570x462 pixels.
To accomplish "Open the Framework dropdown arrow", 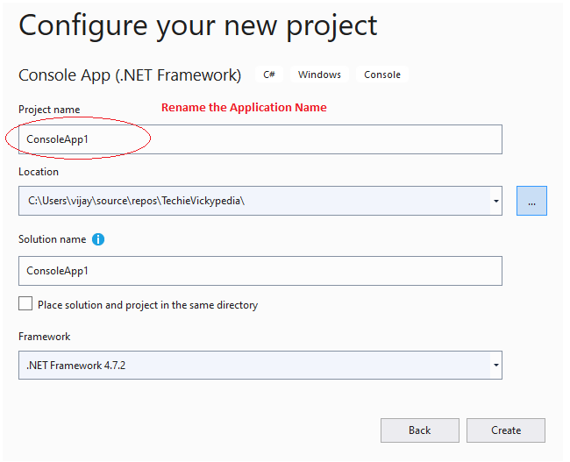I will (x=496, y=365).
